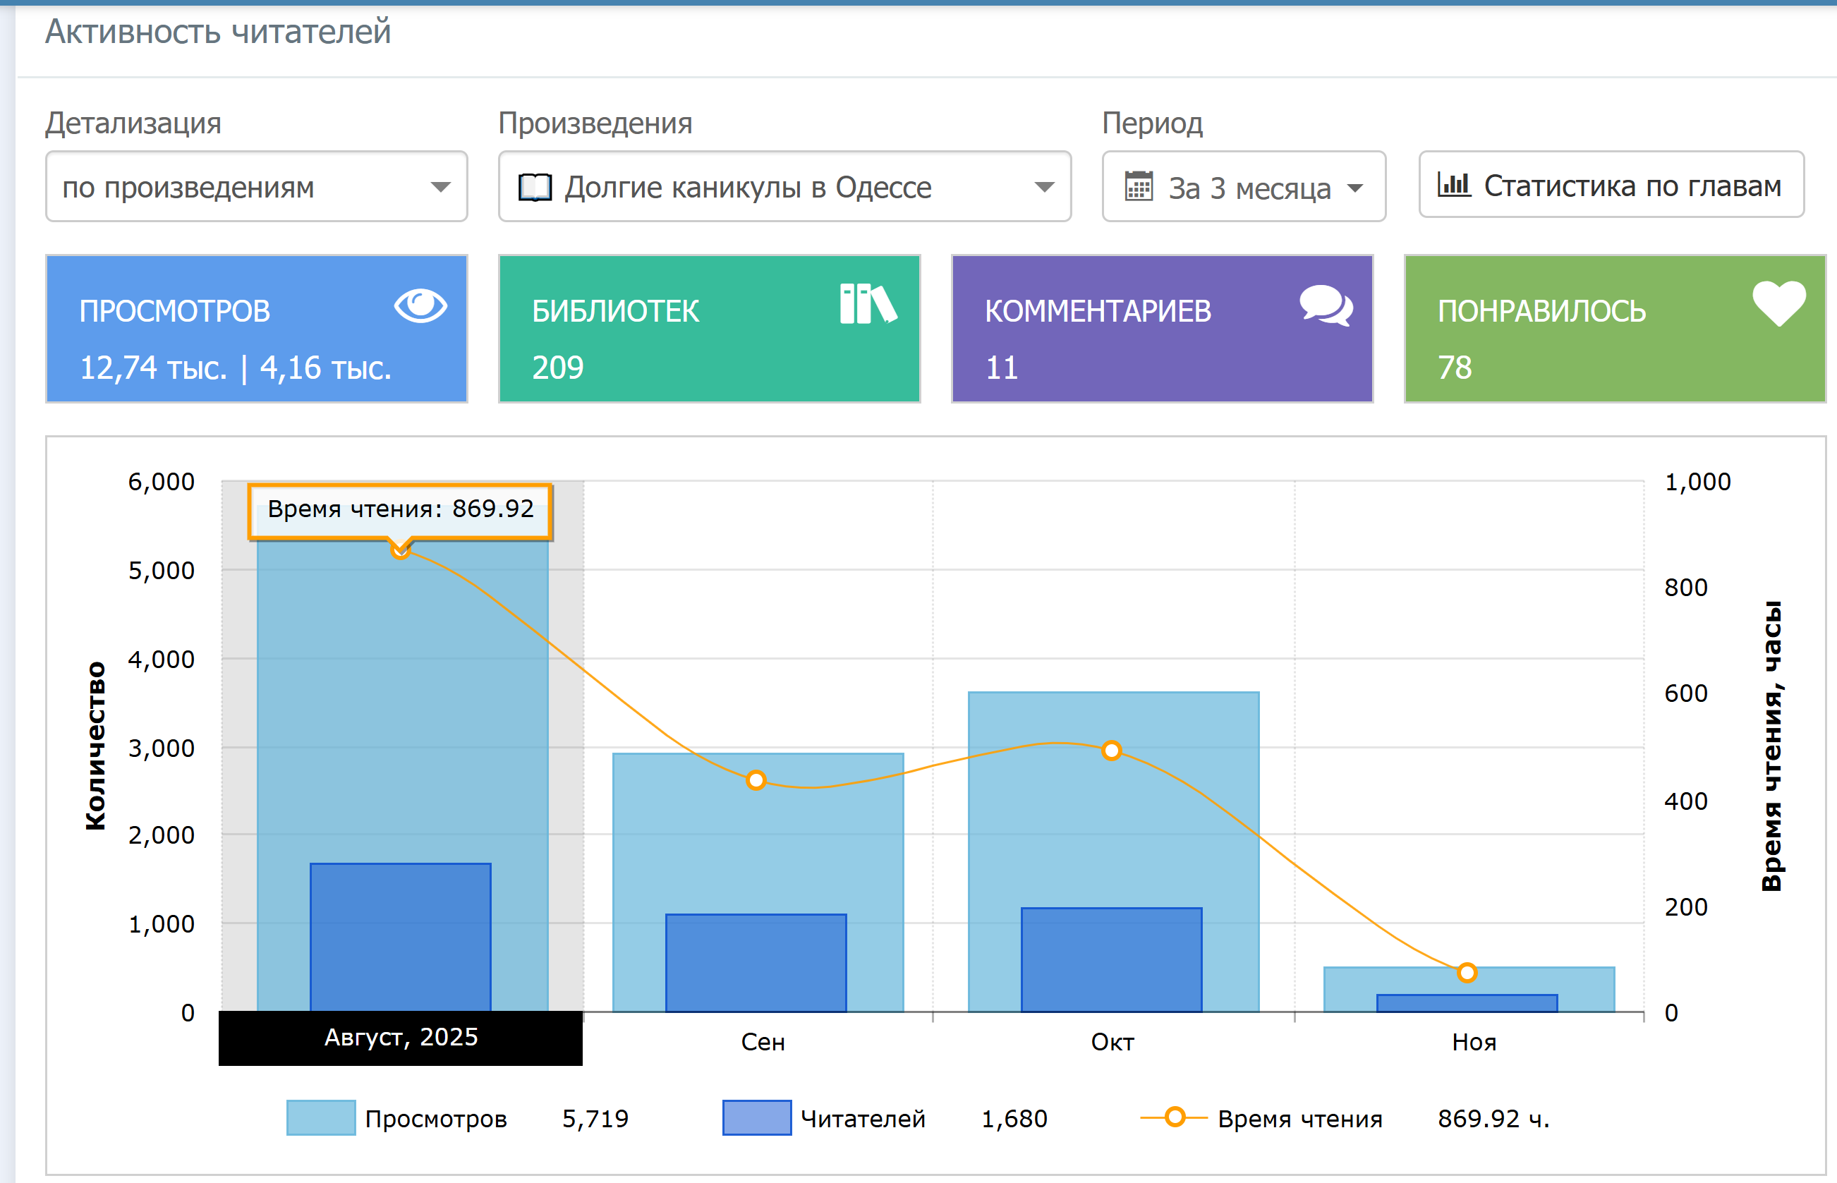Toggle Читателей series via legend label
Screen dimensions: 1837x1183
point(863,1119)
